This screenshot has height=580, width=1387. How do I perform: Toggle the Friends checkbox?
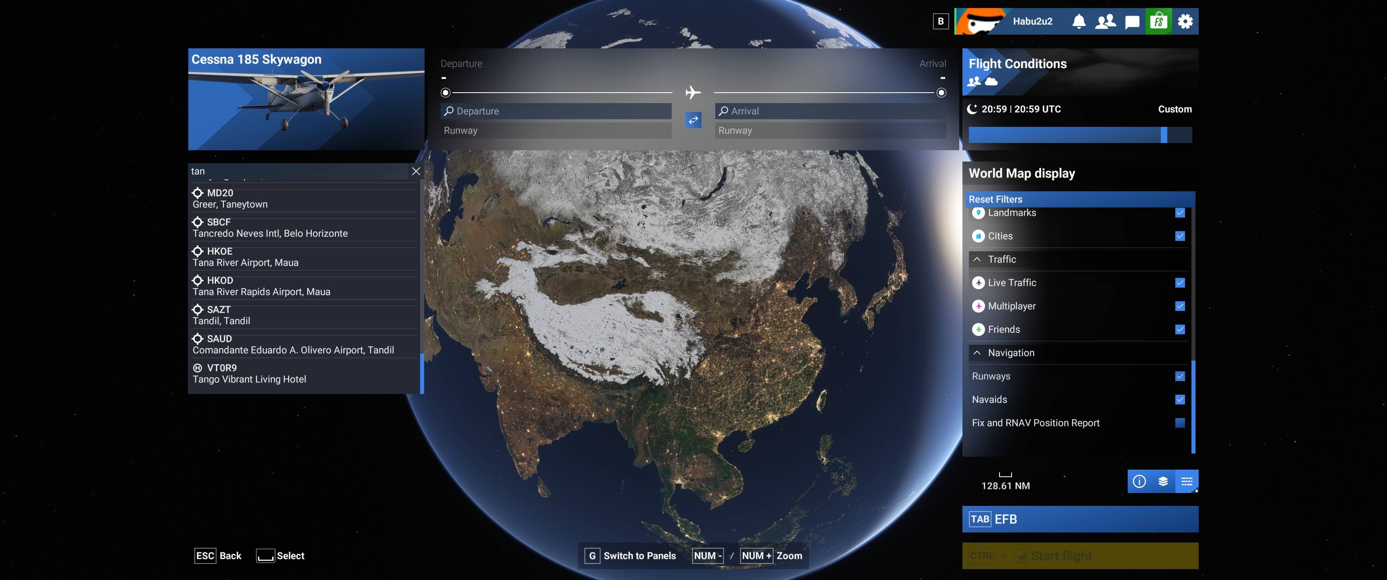tap(1180, 329)
